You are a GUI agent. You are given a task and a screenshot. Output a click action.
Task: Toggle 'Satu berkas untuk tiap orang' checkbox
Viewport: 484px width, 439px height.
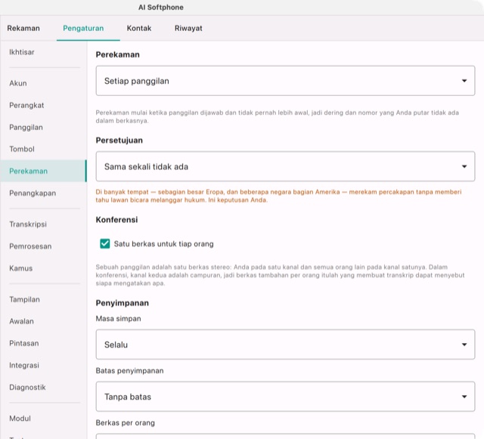pos(105,244)
